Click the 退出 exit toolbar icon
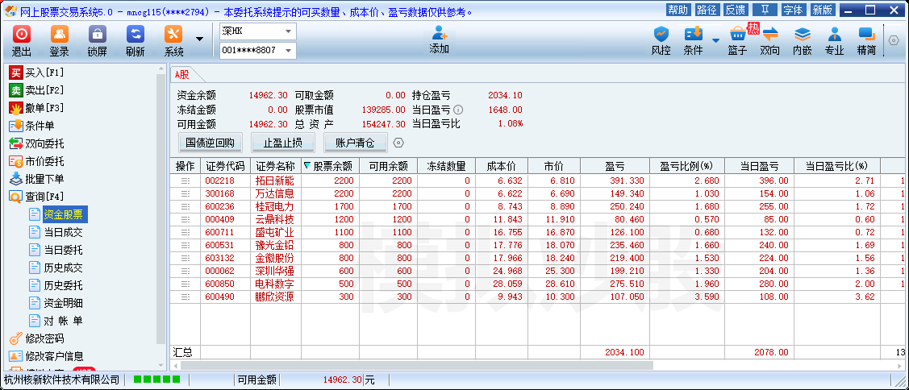 point(22,40)
